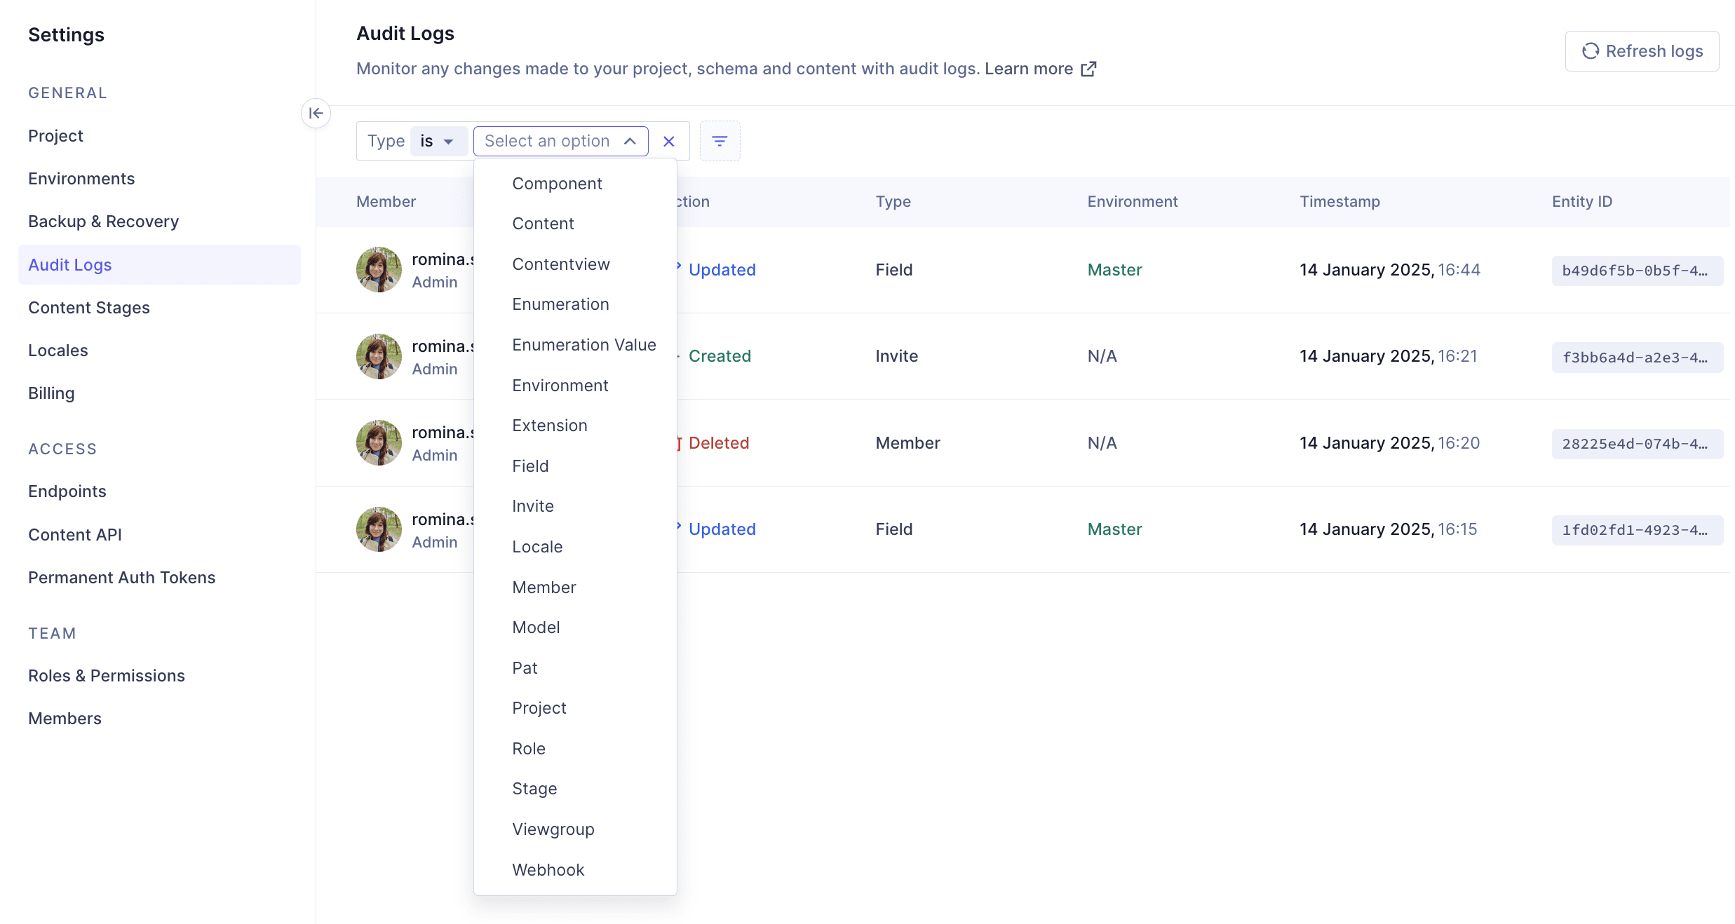Screen dimensions: 1735x924
Task: Click the refresh icon in Refresh logs
Action: click(1590, 51)
